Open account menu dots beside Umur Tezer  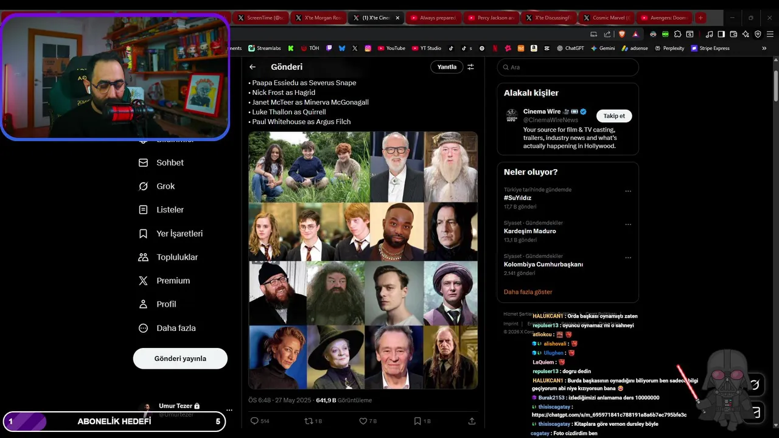229,410
